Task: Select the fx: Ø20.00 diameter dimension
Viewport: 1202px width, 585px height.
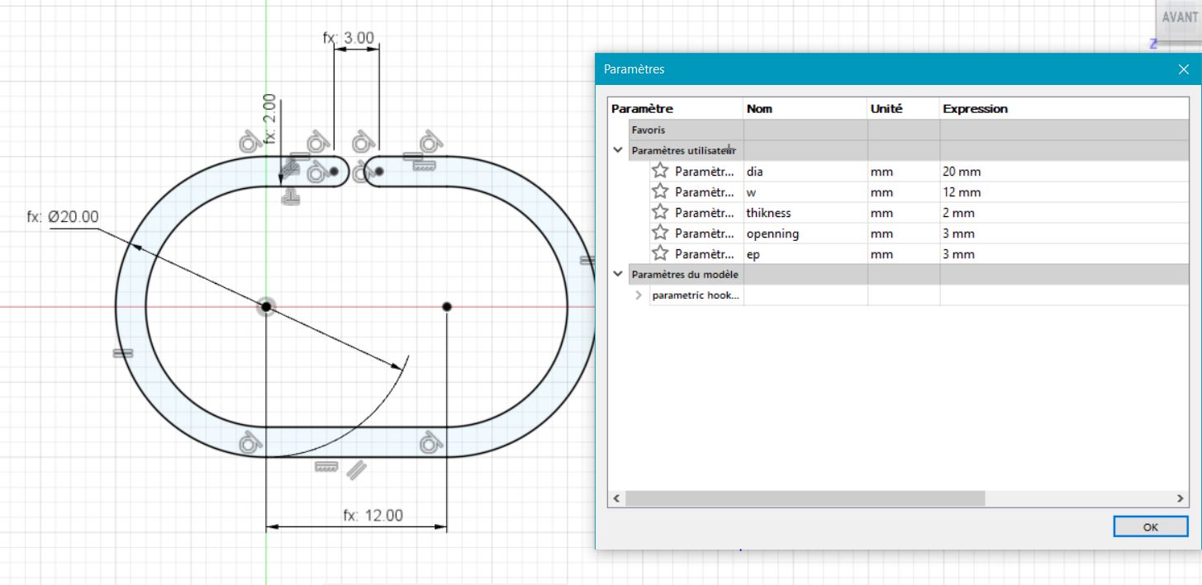Action: coord(63,217)
